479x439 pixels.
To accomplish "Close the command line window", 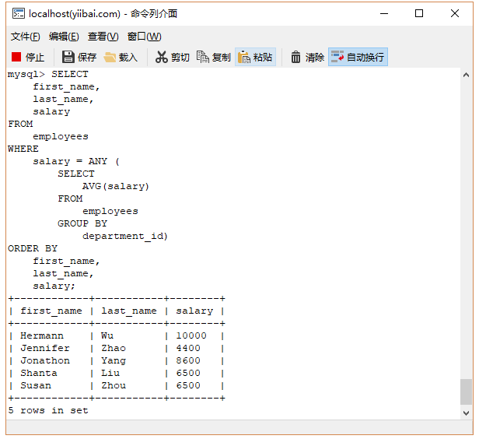I will pos(455,13).
